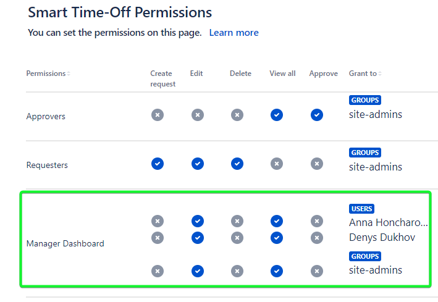Toggle Approvers Approve checkmark
The width and height of the screenshot is (438, 302).
[x=317, y=115]
